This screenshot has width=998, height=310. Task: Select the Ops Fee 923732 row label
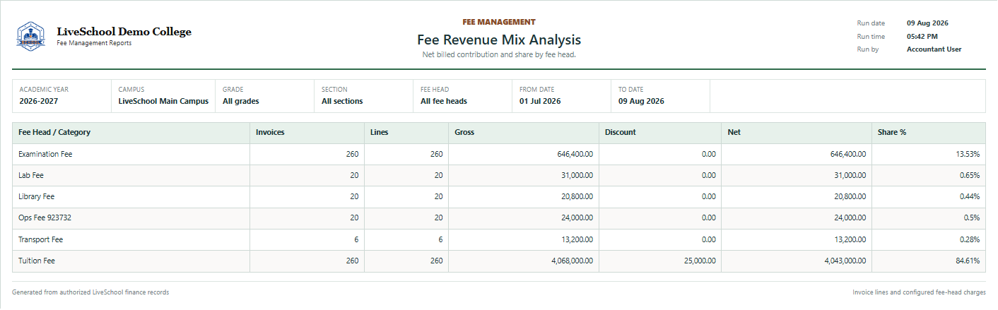click(x=45, y=217)
